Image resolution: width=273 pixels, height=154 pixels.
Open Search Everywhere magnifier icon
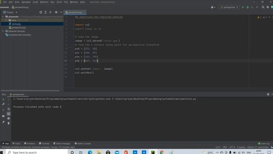tap(263, 7)
